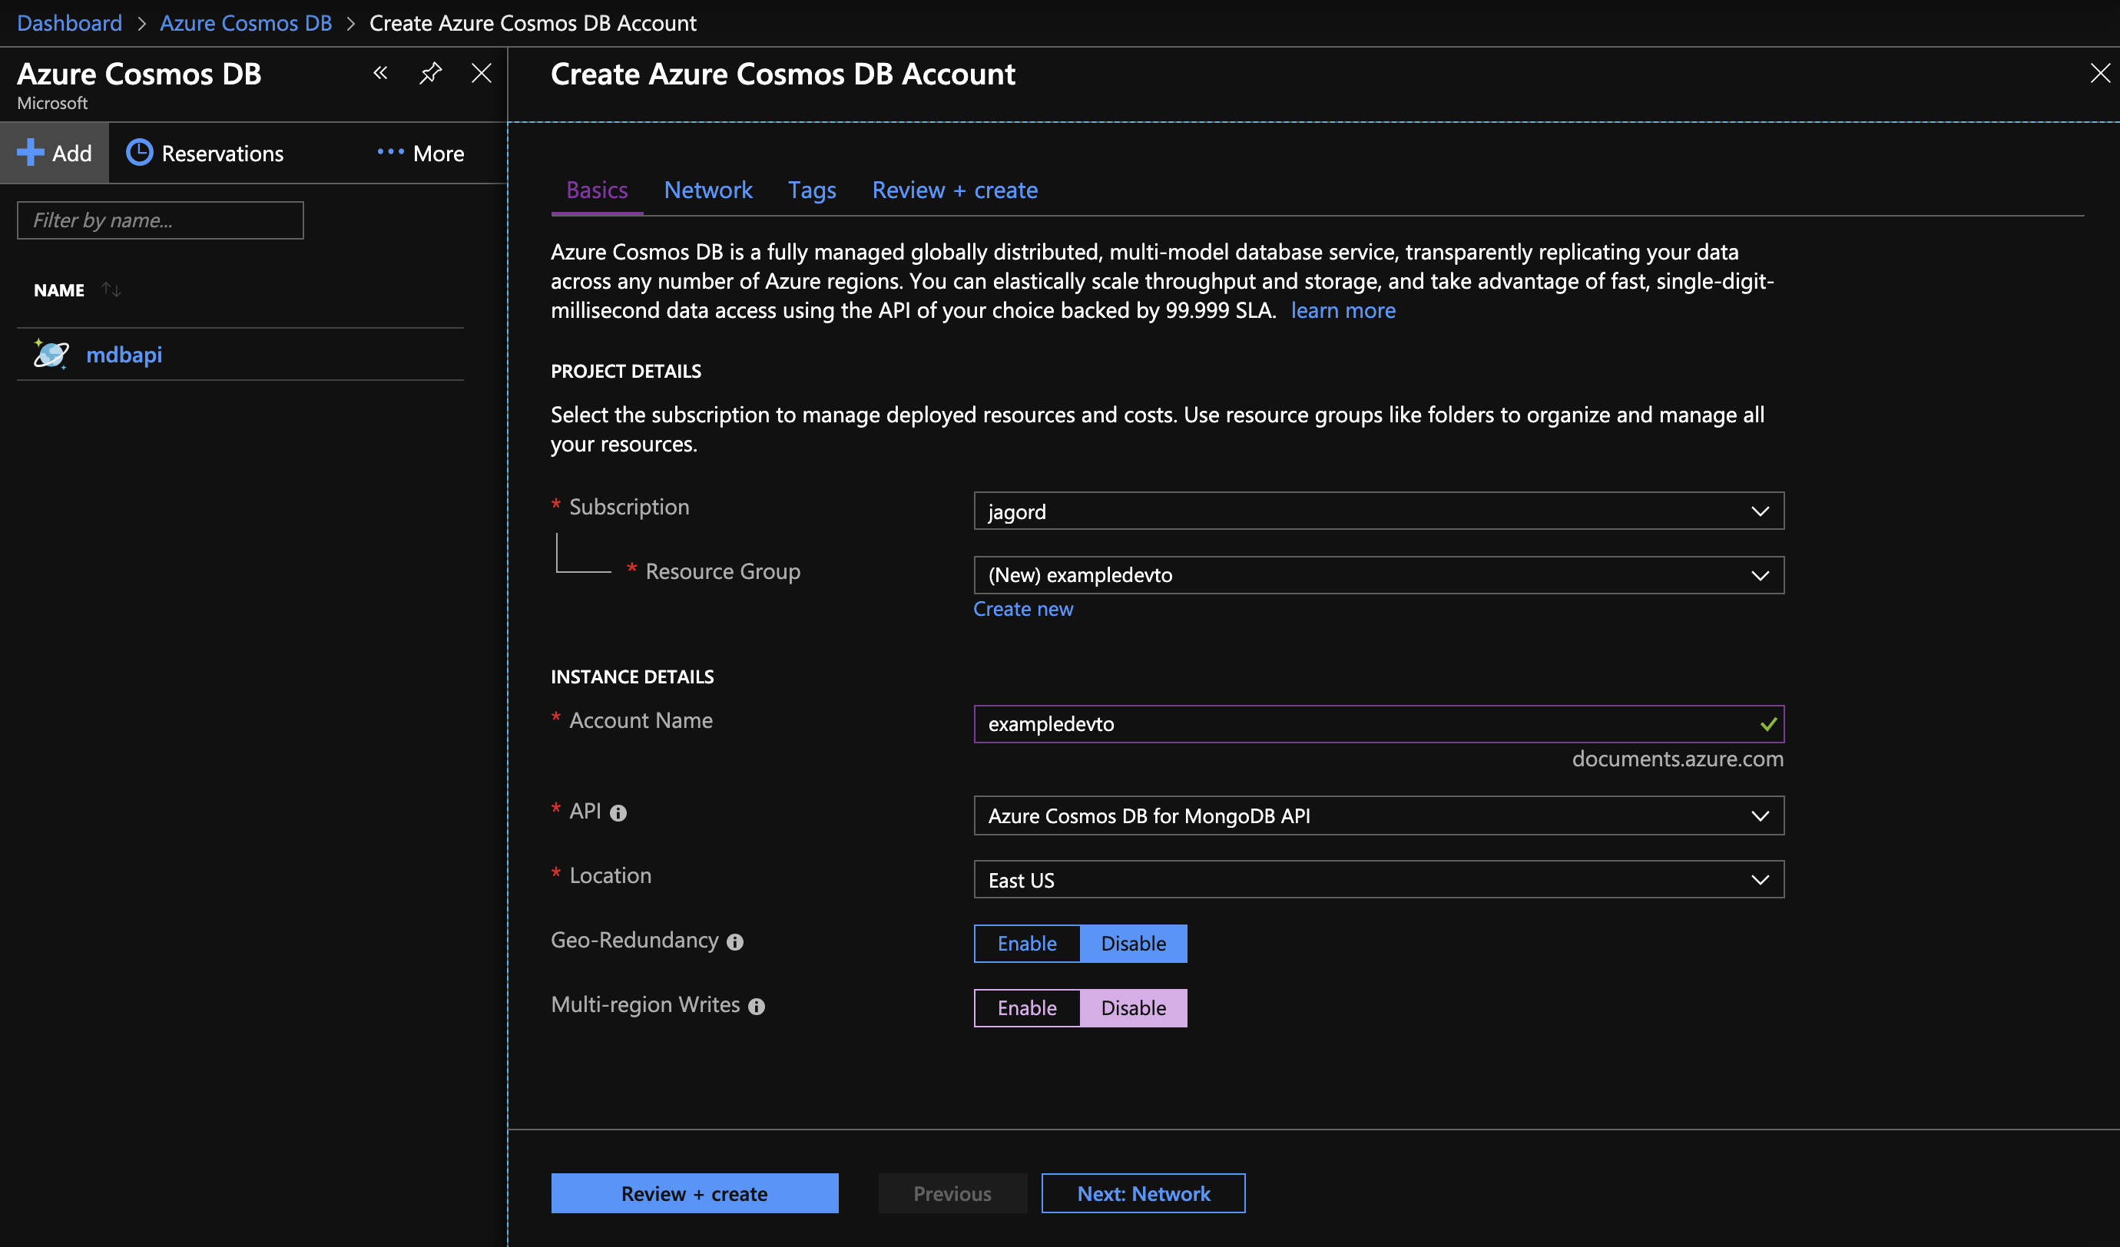The height and width of the screenshot is (1247, 2120).
Task: Show API info tooltip icon
Action: coord(618,812)
